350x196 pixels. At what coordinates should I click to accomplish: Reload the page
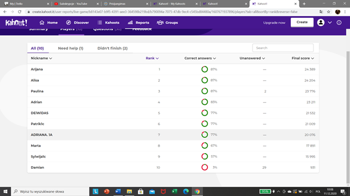(x=20, y=12)
